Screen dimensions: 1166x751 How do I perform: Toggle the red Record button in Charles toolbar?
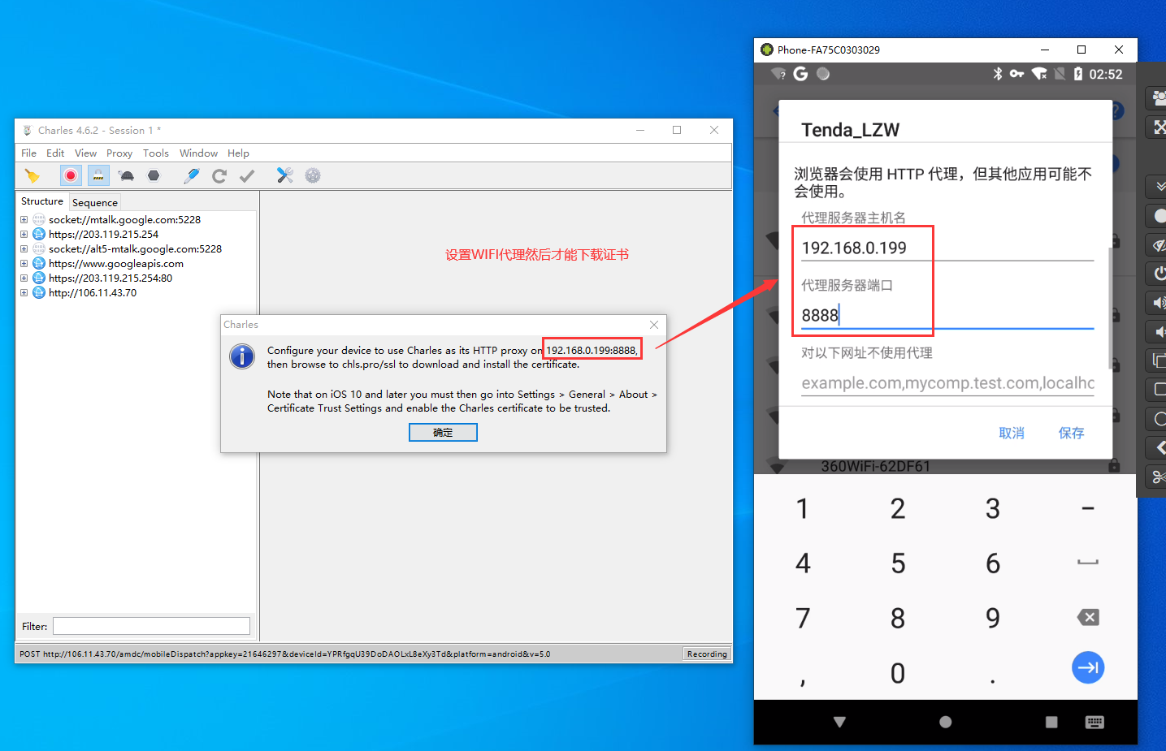point(71,175)
